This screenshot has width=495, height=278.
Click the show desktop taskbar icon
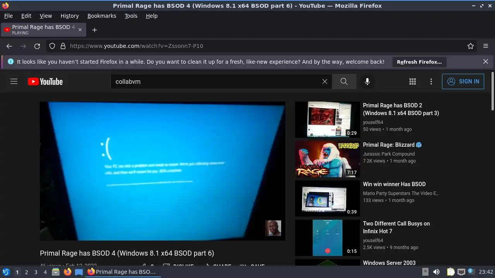(79, 272)
